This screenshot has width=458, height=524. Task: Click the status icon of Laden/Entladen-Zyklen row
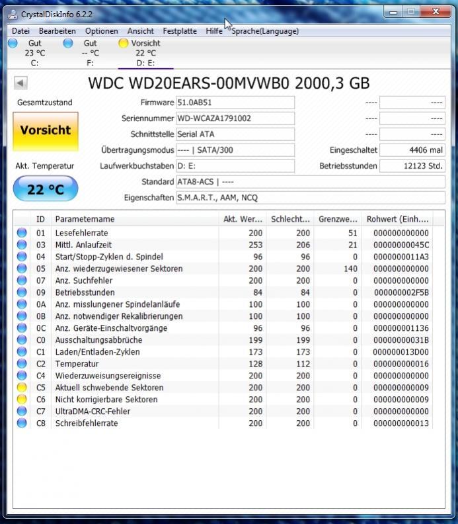(22, 351)
